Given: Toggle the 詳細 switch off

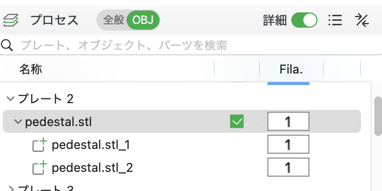Looking at the screenshot, I should (x=304, y=20).
